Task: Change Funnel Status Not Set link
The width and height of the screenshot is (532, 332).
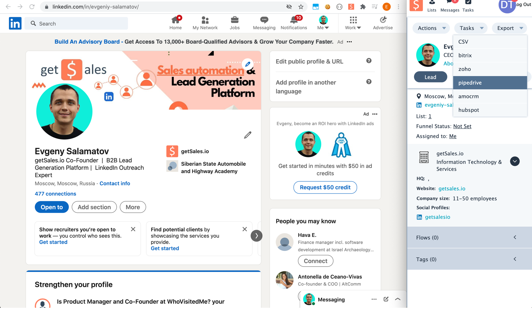Action: (x=462, y=126)
